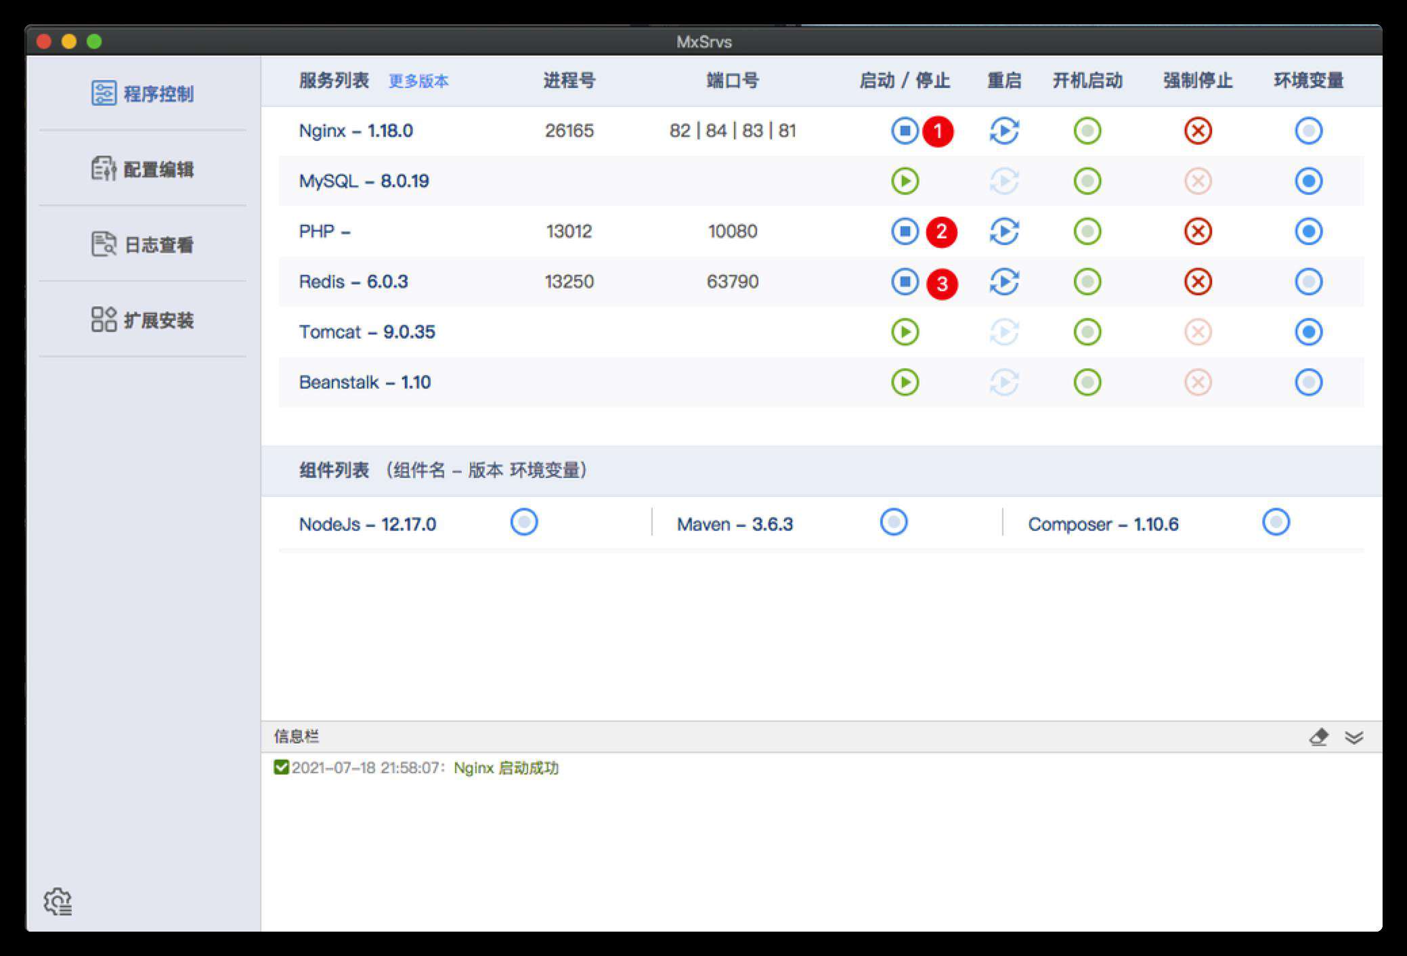This screenshot has width=1407, height=956.
Task: Click Redis process ID 13250
Action: (x=569, y=282)
